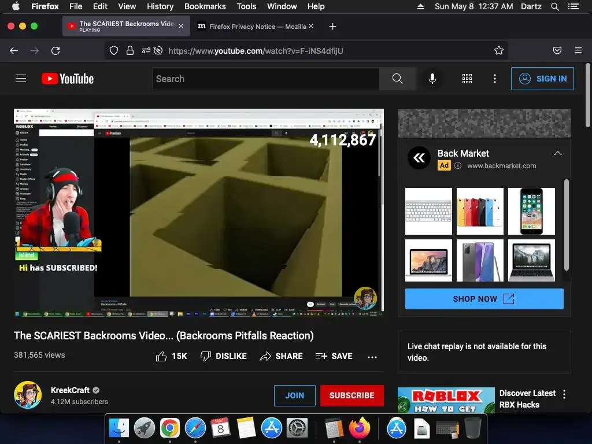This screenshot has height=444, width=592.
Task: Open a new browser tab with plus
Action: coord(332,27)
